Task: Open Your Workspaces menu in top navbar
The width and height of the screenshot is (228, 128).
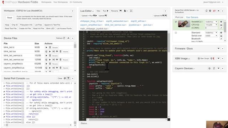Action: pos(61,2)
